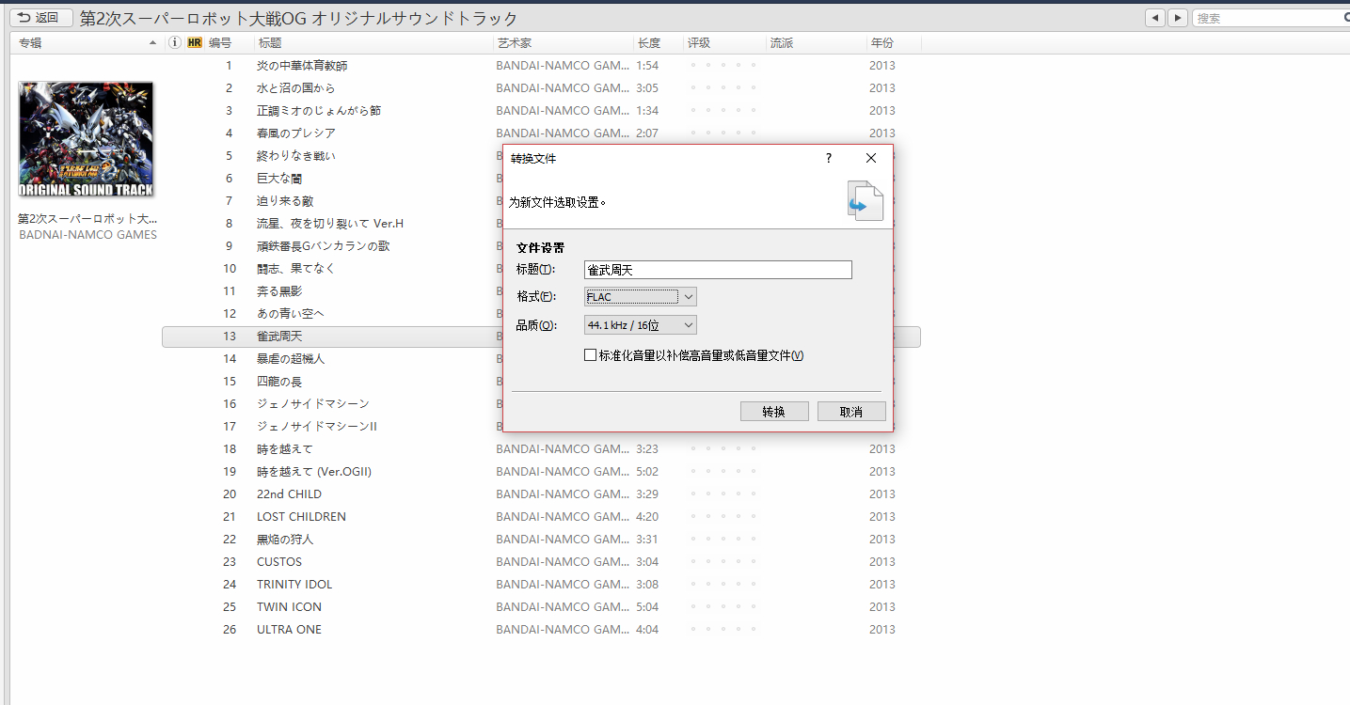Image resolution: width=1350 pixels, height=705 pixels.
Task: Open the 格式 FLAC dropdown
Action: (x=641, y=297)
